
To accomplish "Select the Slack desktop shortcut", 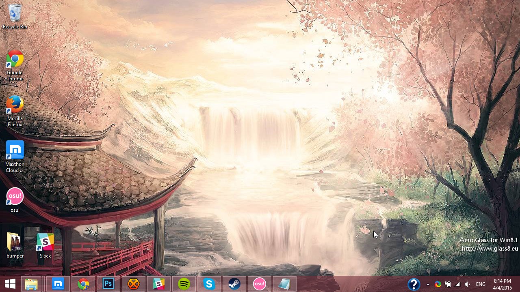I will (45, 246).
